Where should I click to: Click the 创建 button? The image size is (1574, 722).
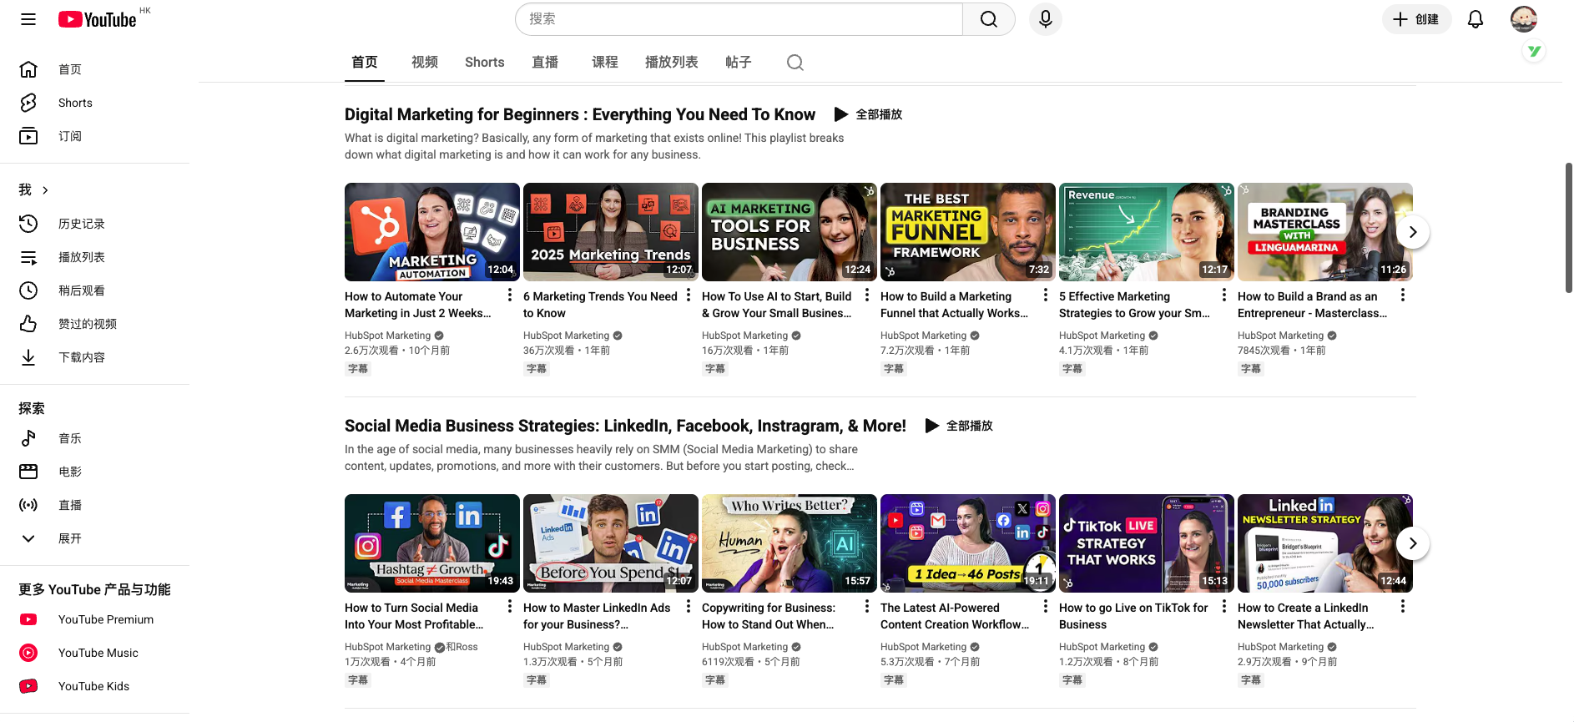coord(1416,19)
